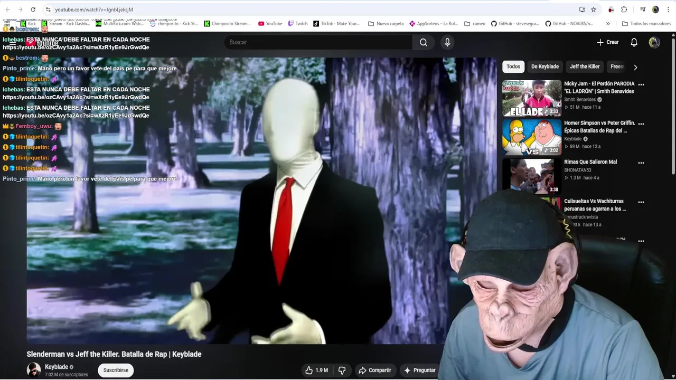Open the Homer Simpson vs Peter Griffin thumbnail

coord(532,137)
